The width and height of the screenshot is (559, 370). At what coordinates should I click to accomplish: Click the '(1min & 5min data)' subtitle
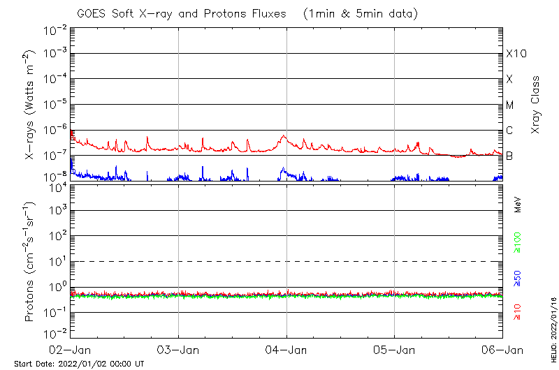pos(361,14)
